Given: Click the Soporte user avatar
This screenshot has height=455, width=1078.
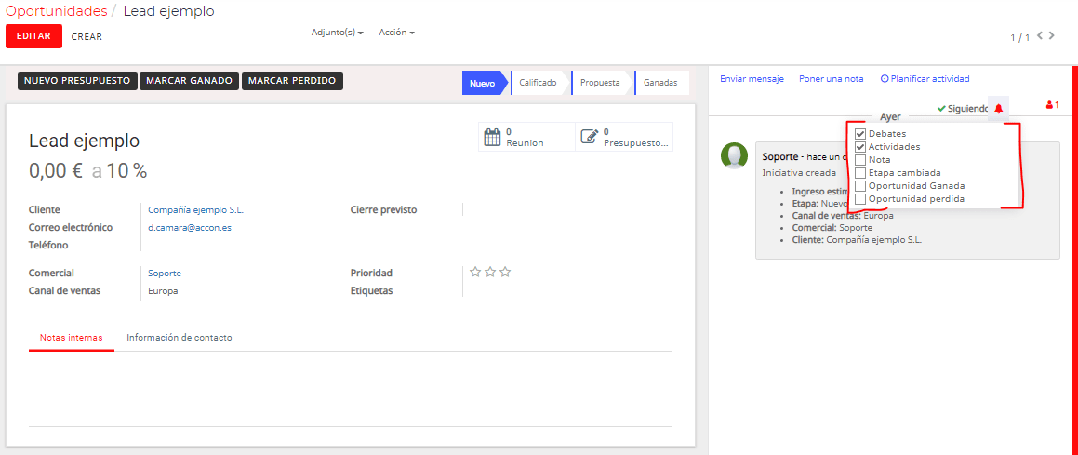Looking at the screenshot, I should click(x=734, y=156).
